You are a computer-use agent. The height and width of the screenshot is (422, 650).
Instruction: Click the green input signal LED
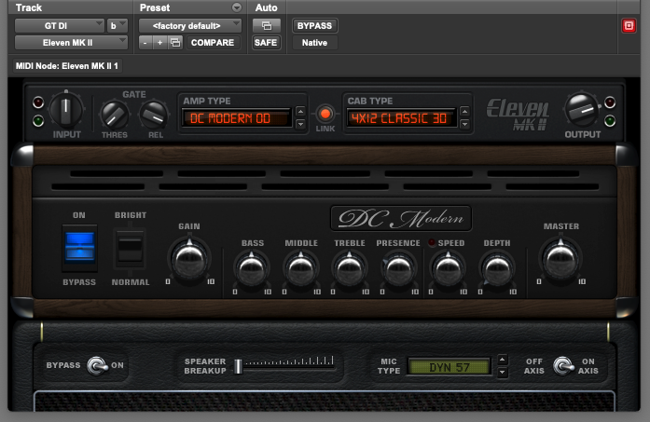pyautogui.click(x=38, y=121)
